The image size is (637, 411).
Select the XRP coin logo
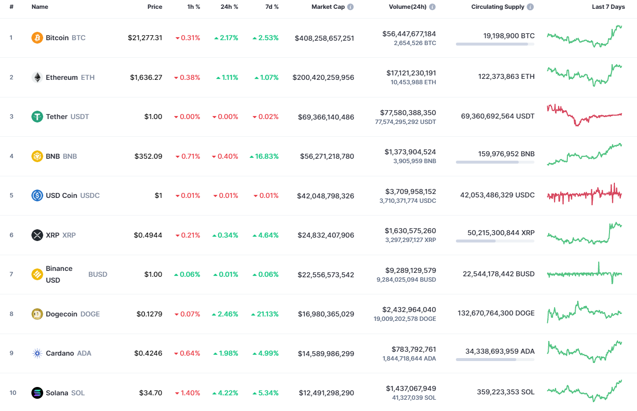(x=37, y=235)
